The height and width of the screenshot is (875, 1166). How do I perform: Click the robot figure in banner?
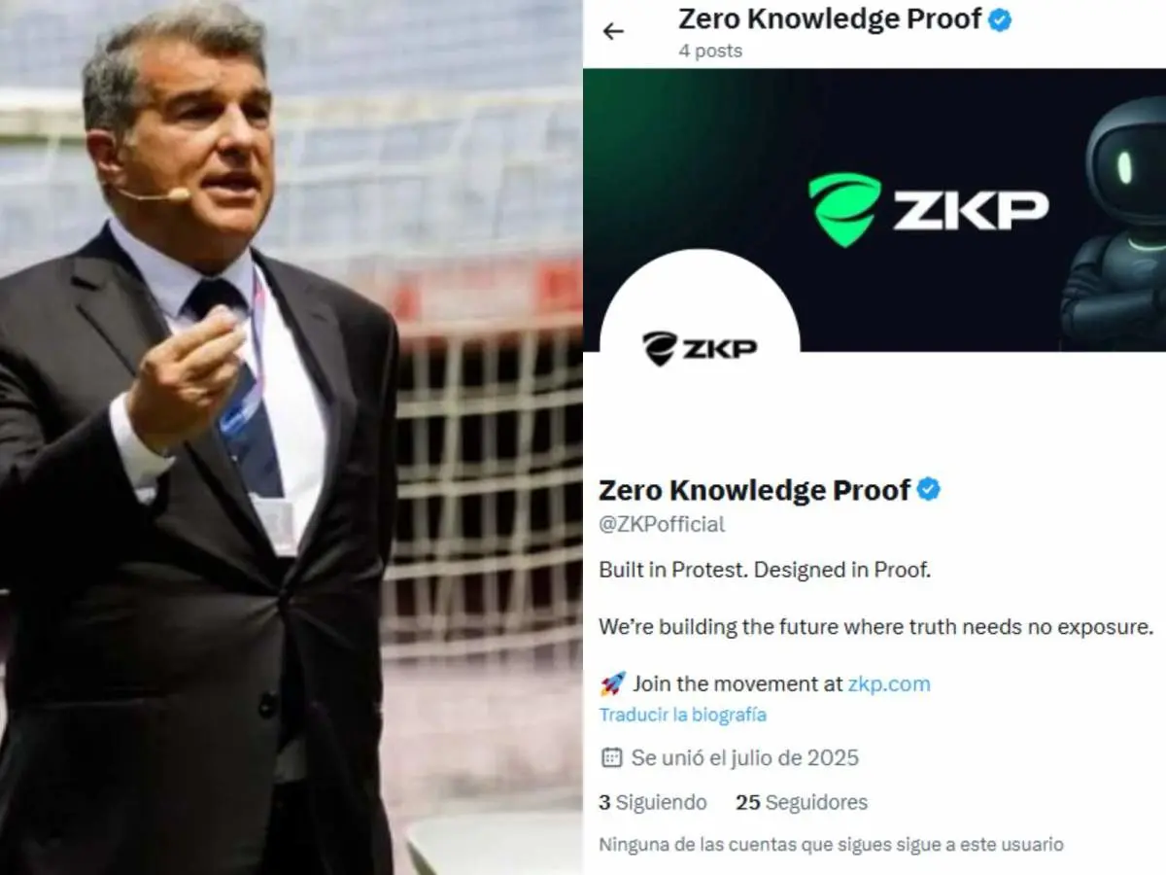(1115, 222)
